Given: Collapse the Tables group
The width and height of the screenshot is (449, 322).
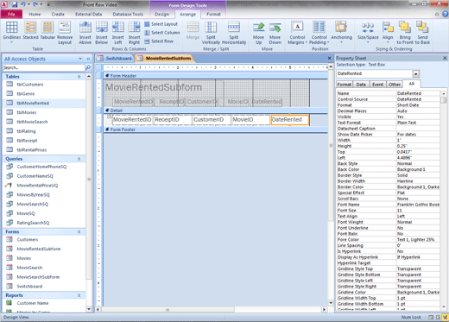Looking at the screenshot, I should 79,77.
